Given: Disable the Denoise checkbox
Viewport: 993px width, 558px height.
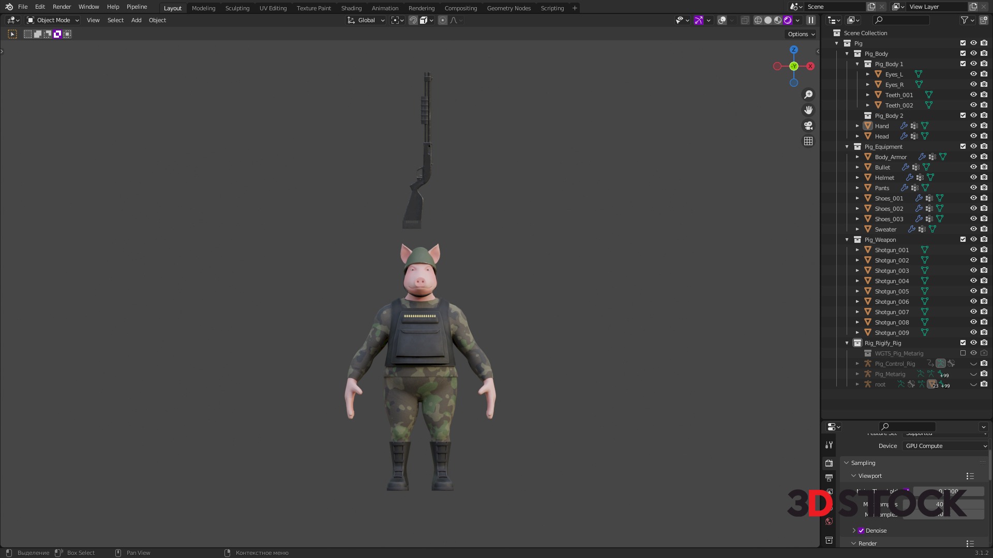Looking at the screenshot, I should click(x=861, y=531).
